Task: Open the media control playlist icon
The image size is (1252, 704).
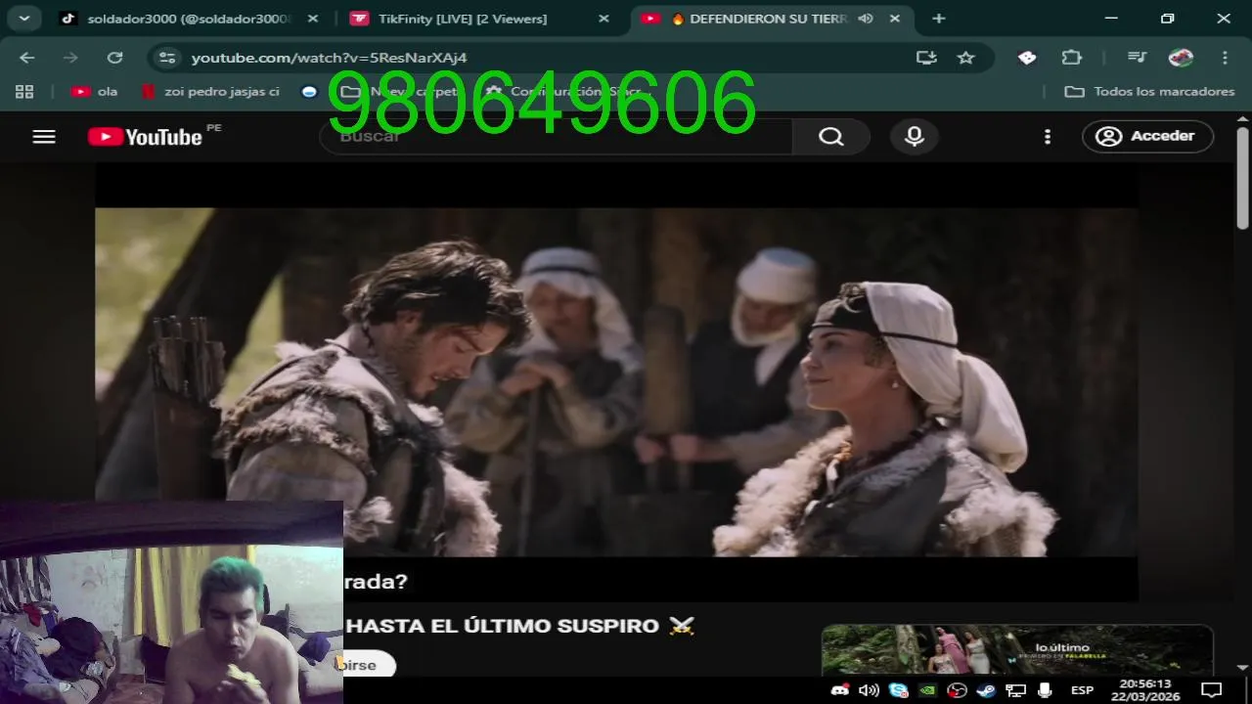Action: (x=1137, y=58)
